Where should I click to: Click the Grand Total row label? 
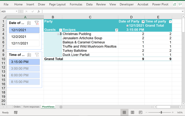coord(54,59)
